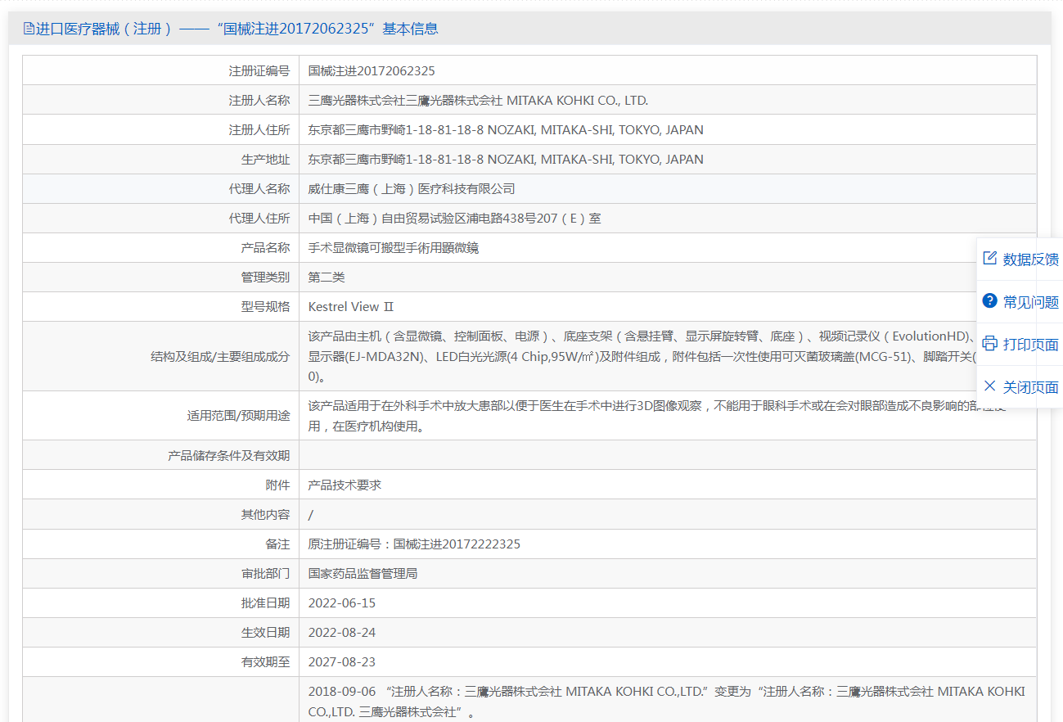Viewport: 1063px width, 722px height.
Task: Open the 数据反馈 feedback link
Action: [x=1030, y=259]
